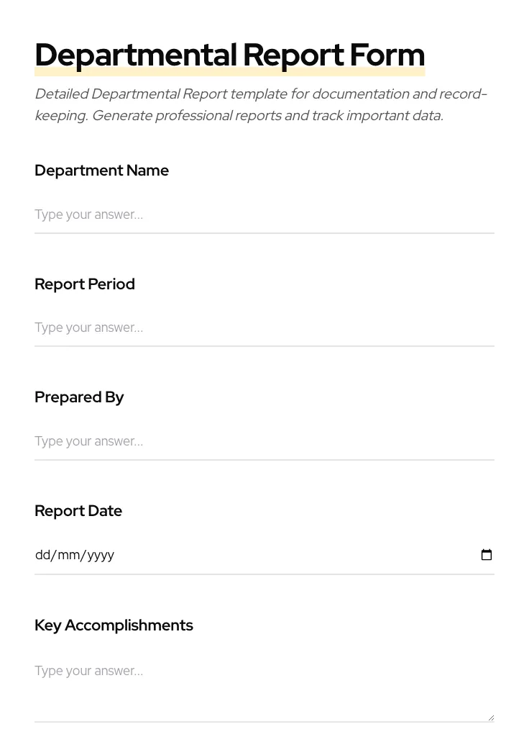Click the Prepared By label

click(x=79, y=397)
